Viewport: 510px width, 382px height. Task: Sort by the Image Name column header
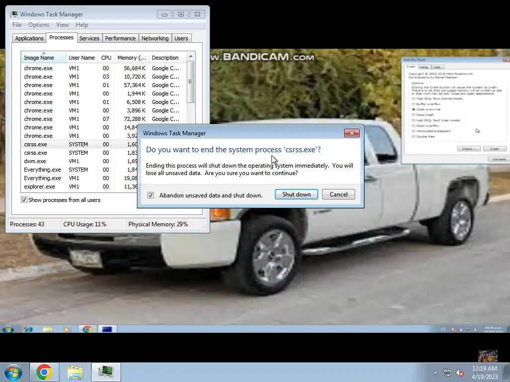coord(44,58)
